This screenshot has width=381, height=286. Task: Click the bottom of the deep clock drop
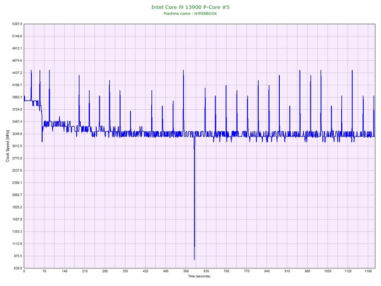[x=194, y=259]
